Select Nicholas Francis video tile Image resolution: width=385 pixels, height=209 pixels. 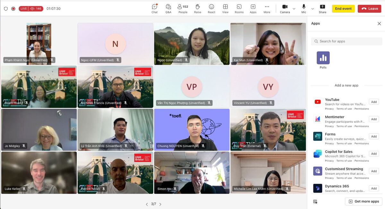coord(115,87)
